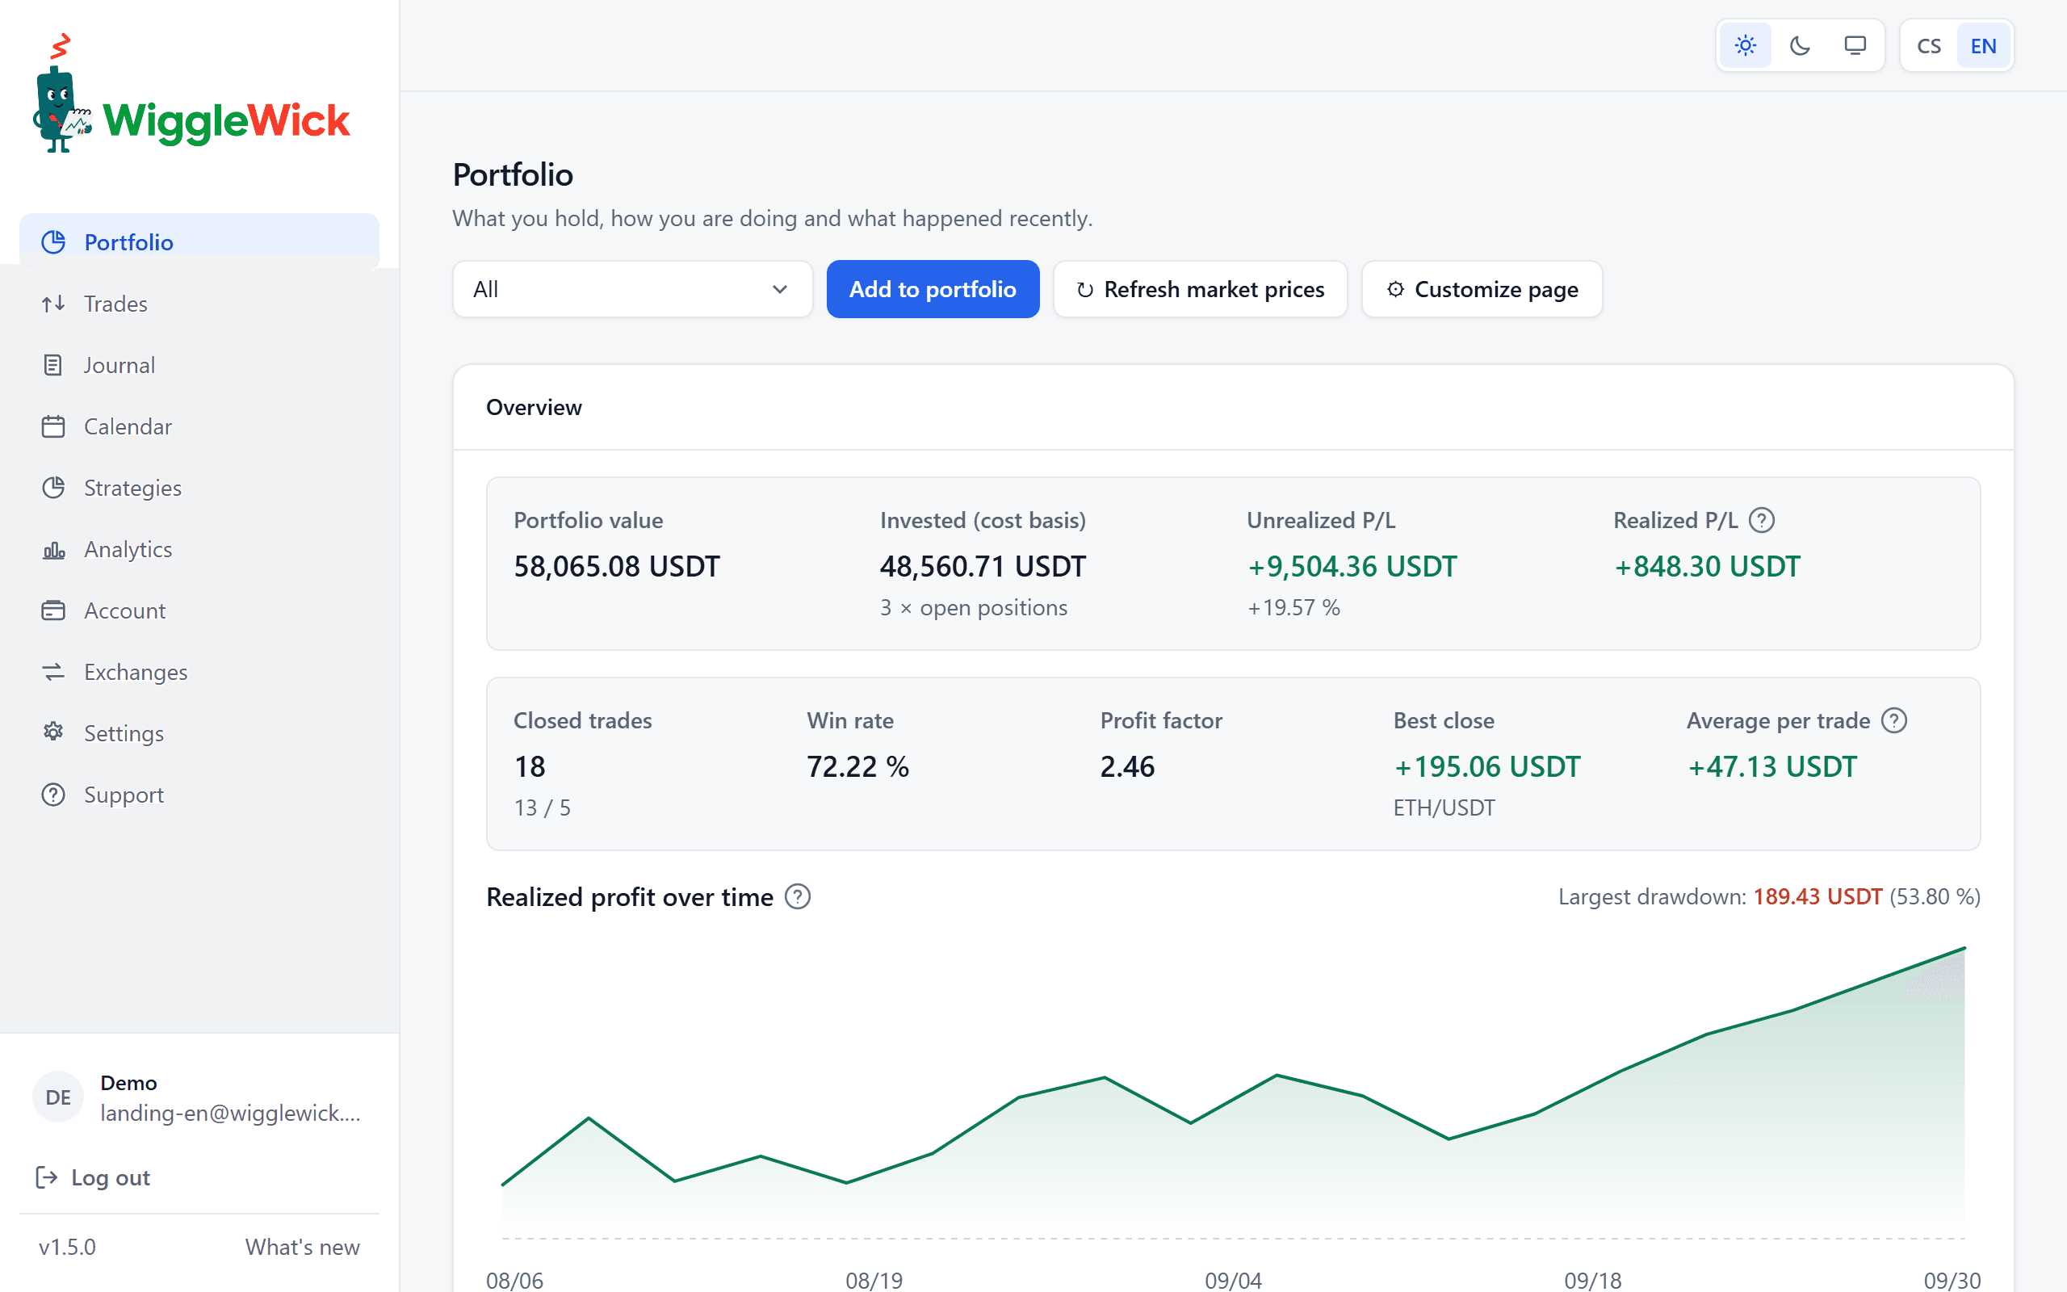Open the Calendar page
2067x1292 pixels.
(199, 426)
